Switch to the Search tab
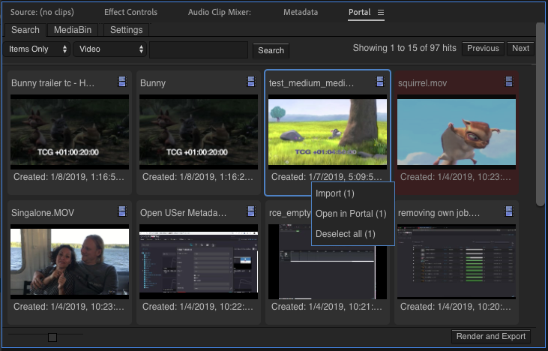 25,30
